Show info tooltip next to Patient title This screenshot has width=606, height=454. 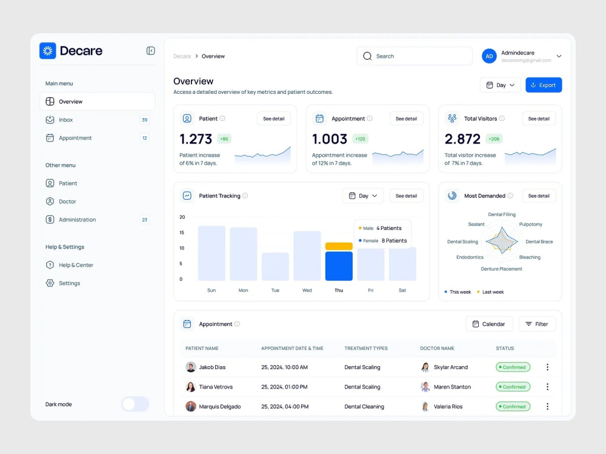(x=222, y=119)
